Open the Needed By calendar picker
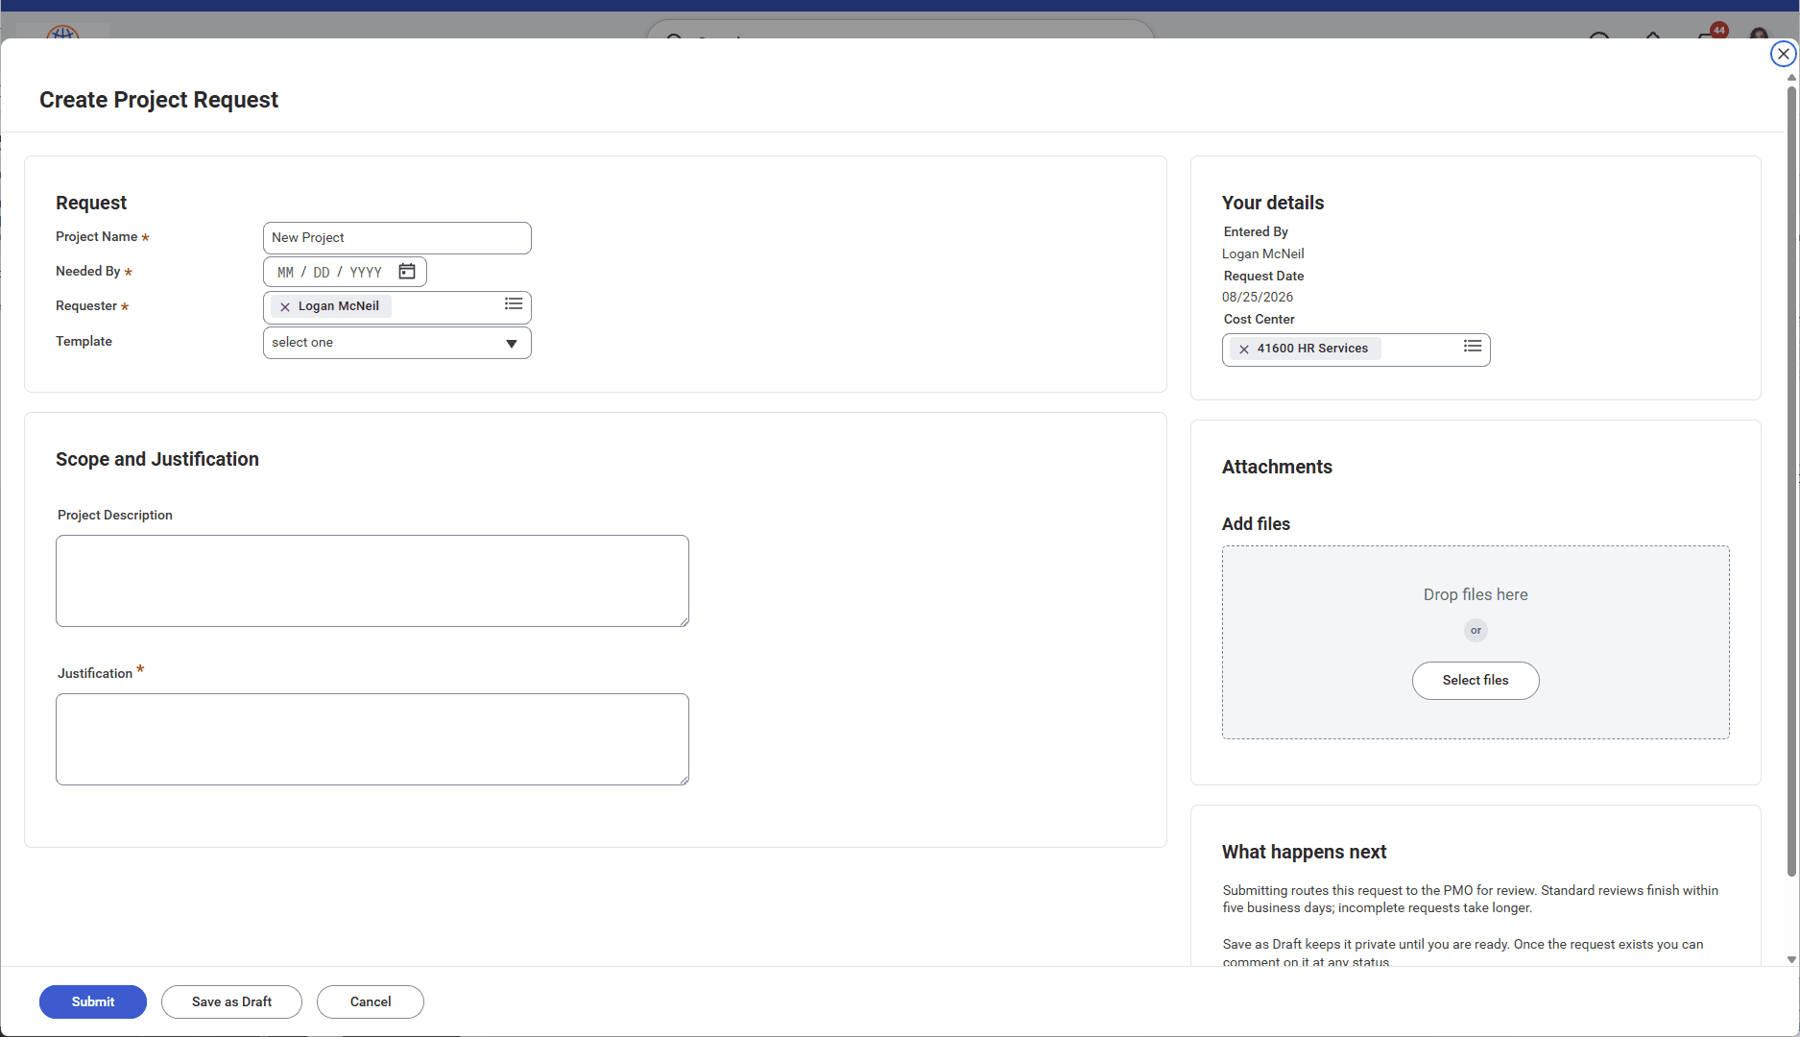1800x1037 pixels. click(407, 272)
